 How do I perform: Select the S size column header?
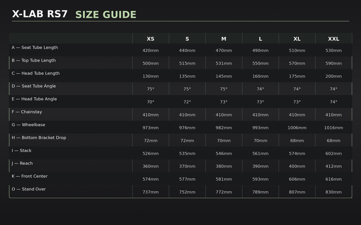point(187,39)
